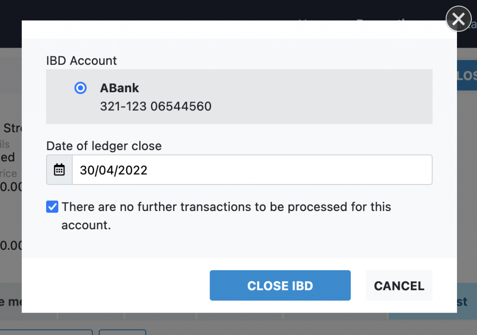Click the partially visible tab at bottom left
The height and width of the screenshot is (335, 477).
click(10, 301)
